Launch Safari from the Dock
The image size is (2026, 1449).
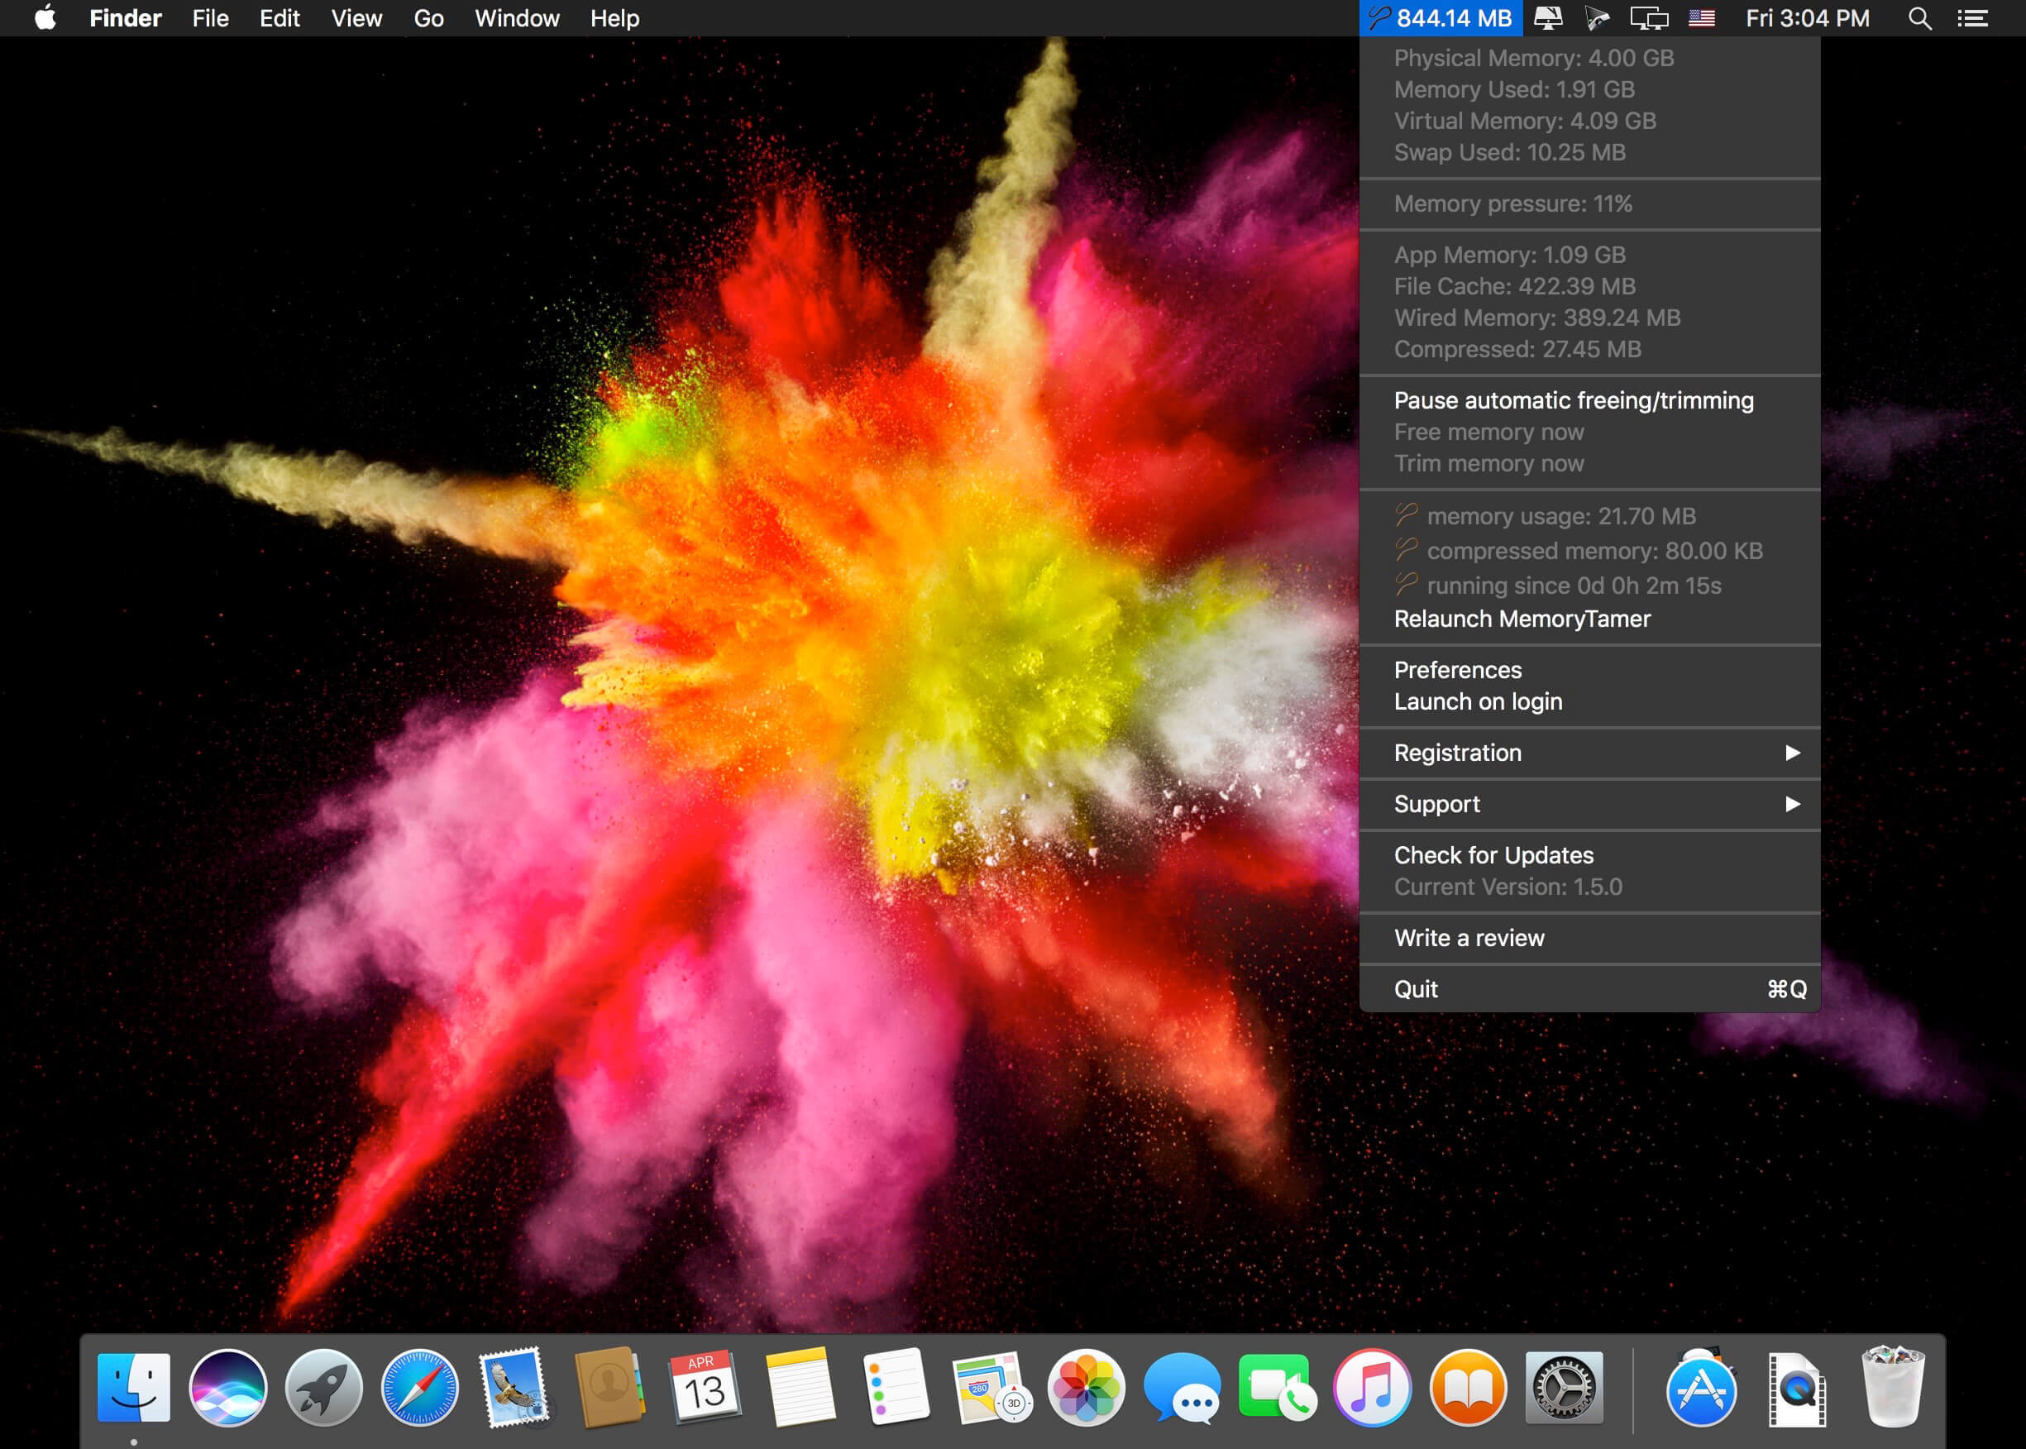419,1388
